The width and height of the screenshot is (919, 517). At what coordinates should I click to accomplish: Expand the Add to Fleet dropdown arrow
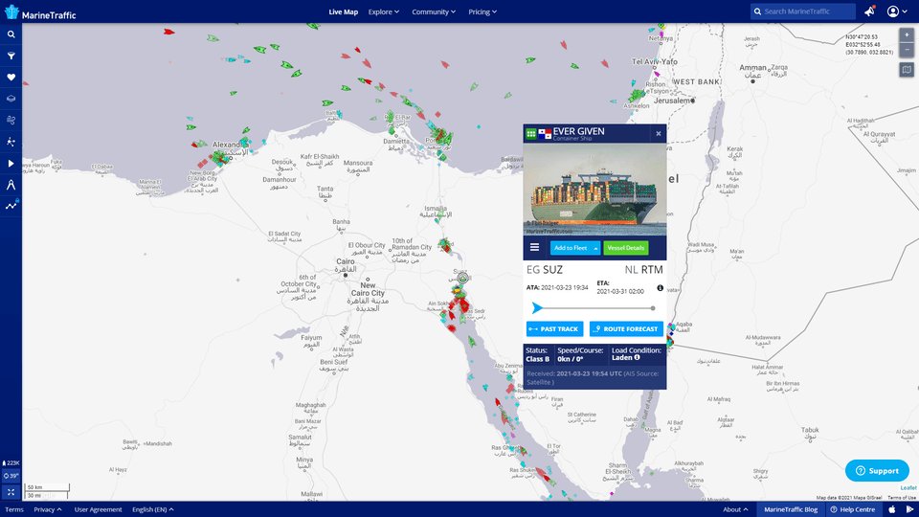tap(595, 248)
